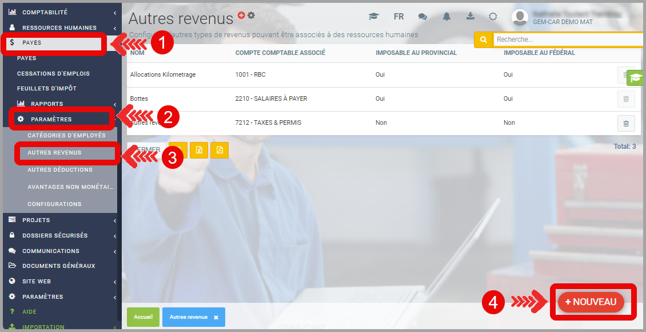Click the red plus icon beside the Autres revenus title
Screen dimensions: 646x332
point(241,15)
